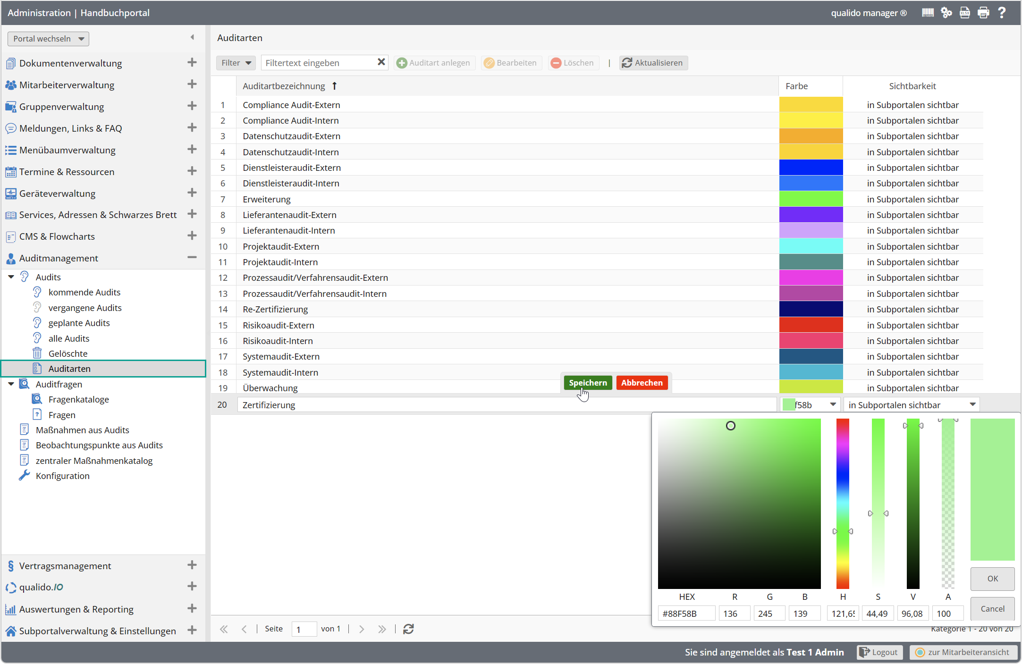Click the printer icon in header
1022x664 pixels.
pos(983,13)
